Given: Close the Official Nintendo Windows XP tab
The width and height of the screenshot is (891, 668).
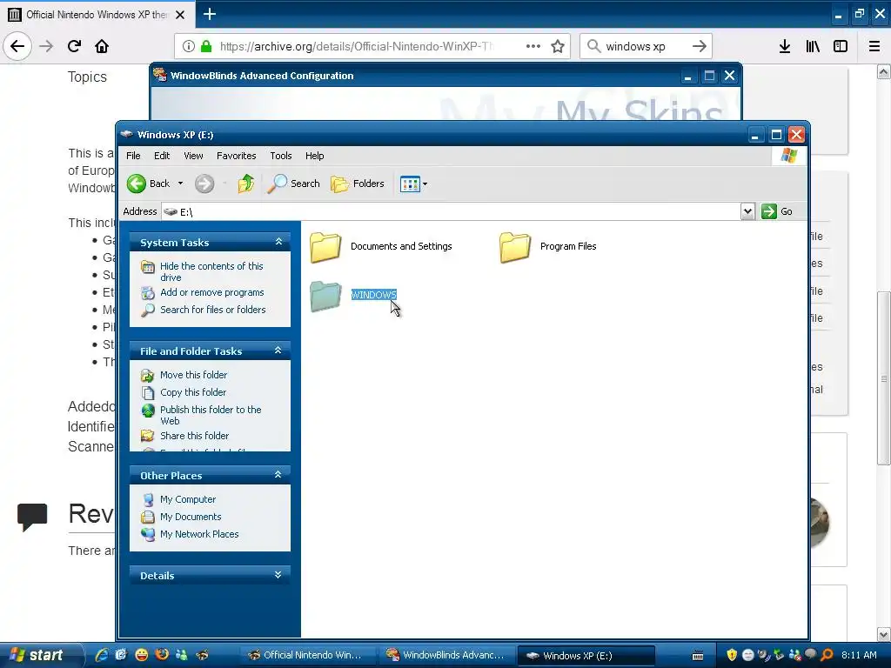Looking at the screenshot, I should (x=180, y=15).
